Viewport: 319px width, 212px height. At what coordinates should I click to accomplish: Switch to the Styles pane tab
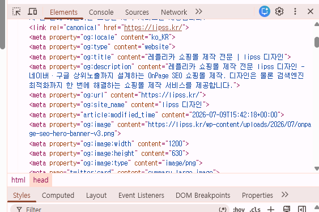pos(22,196)
